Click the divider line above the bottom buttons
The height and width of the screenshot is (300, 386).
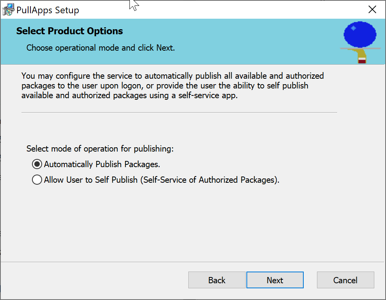point(193,262)
